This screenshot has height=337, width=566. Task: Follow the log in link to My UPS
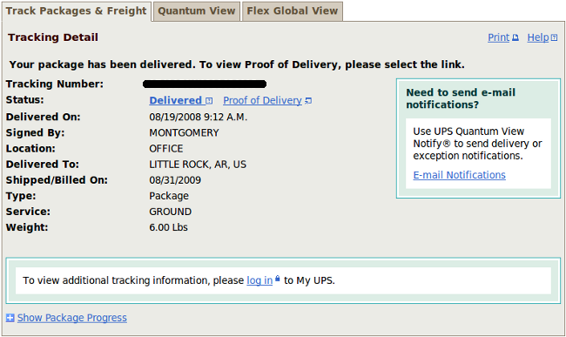tap(259, 280)
